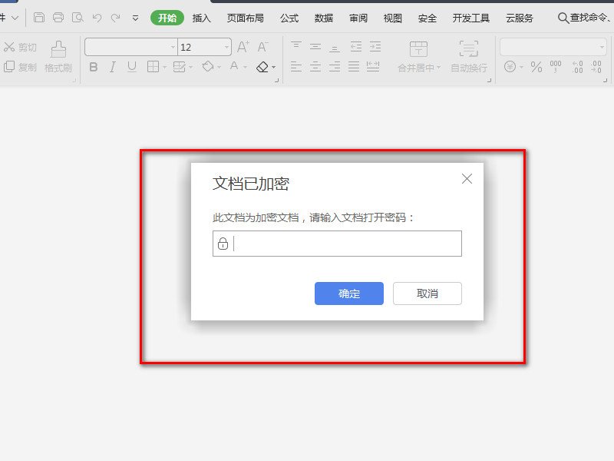The image size is (614, 461).
Task: Click the 取消 cancel button
Action: tap(427, 294)
